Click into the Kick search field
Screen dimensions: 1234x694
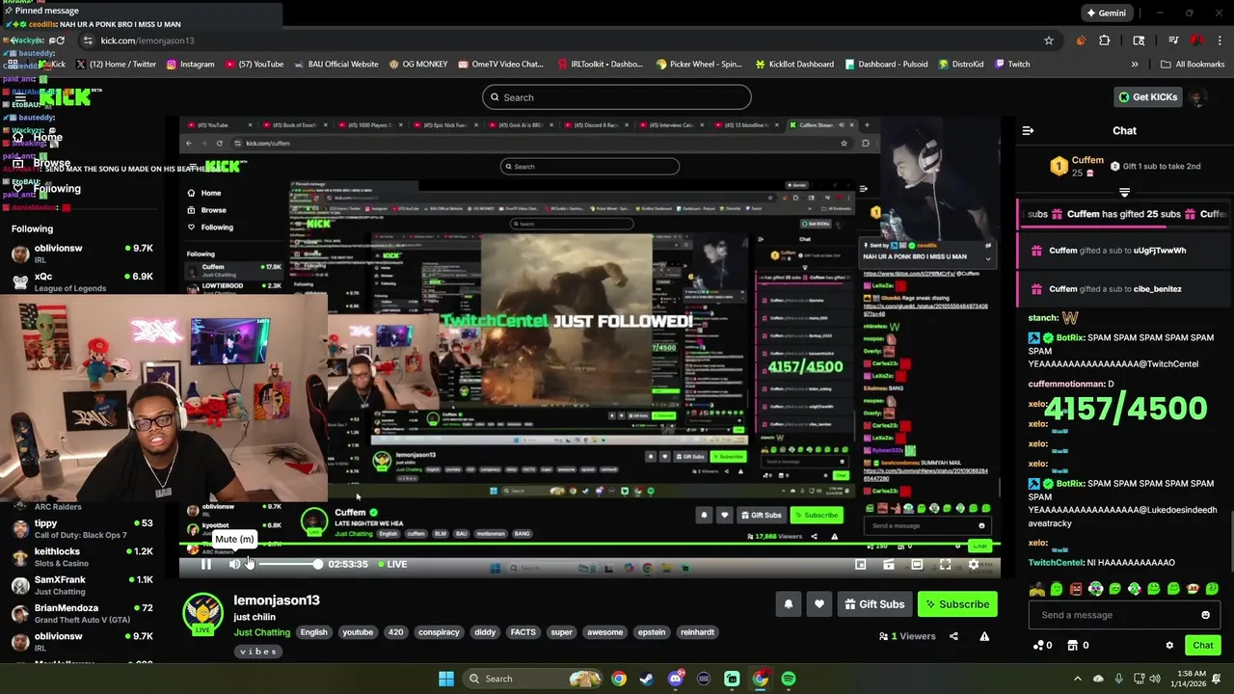[x=617, y=97]
